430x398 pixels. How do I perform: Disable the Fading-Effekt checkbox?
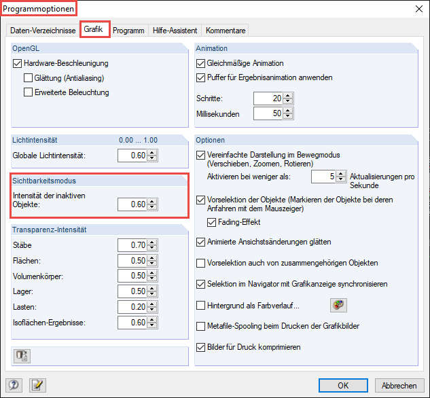(211, 222)
